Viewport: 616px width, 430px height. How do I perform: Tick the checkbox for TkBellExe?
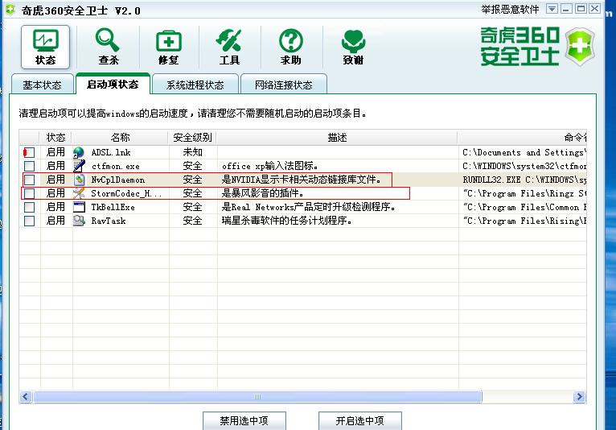coord(30,207)
